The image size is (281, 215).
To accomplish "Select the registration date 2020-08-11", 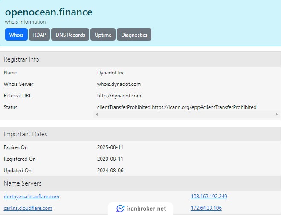I will pyautogui.click(x=110, y=159).
